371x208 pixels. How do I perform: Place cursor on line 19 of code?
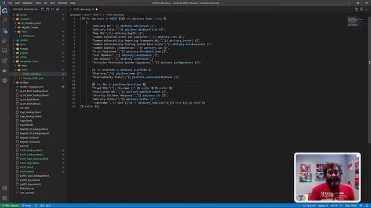click(119, 84)
